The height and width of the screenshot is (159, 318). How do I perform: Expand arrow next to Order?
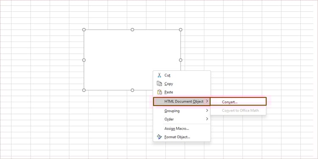(207, 119)
